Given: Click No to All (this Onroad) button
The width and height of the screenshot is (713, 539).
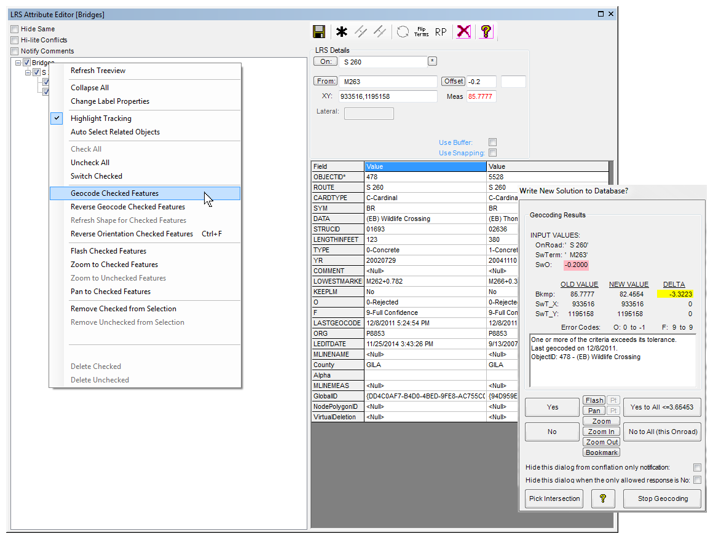Looking at the screenshot, I should click(x=663, y=432).
